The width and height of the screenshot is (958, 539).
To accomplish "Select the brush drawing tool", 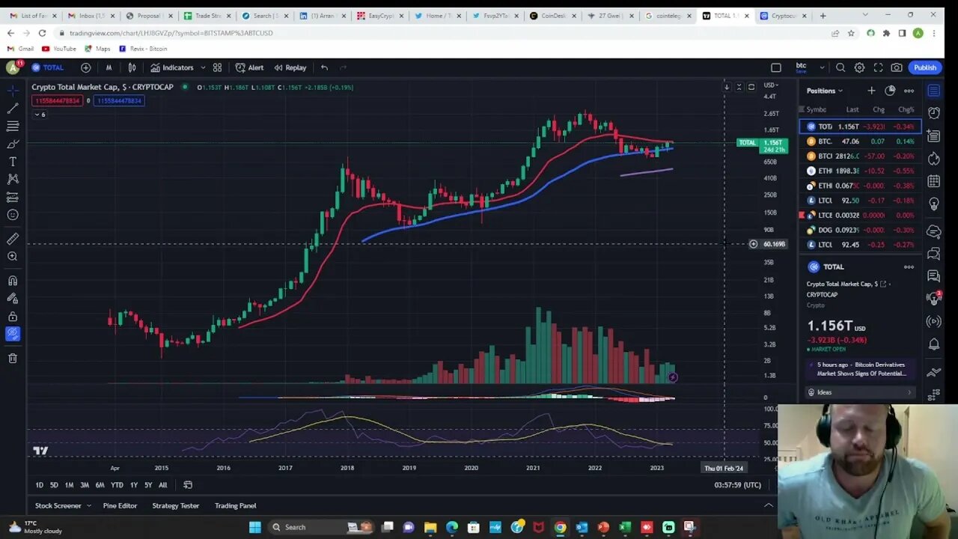I will click(x=13, y=144).
